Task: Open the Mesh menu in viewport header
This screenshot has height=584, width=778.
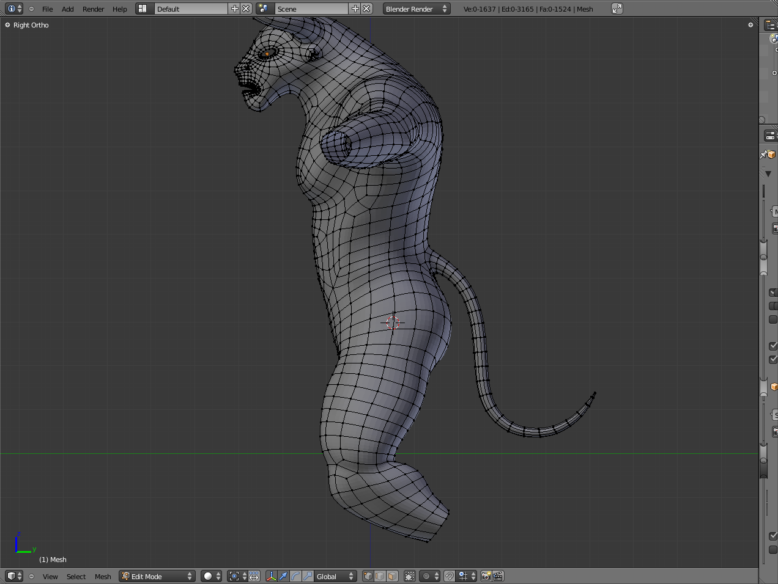Action: pos(103,577)
